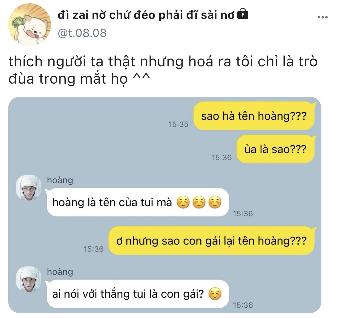The image size is (340, 318).
Task: Select the 'ai nói với thắng tui' message
Action: point(138,294)
